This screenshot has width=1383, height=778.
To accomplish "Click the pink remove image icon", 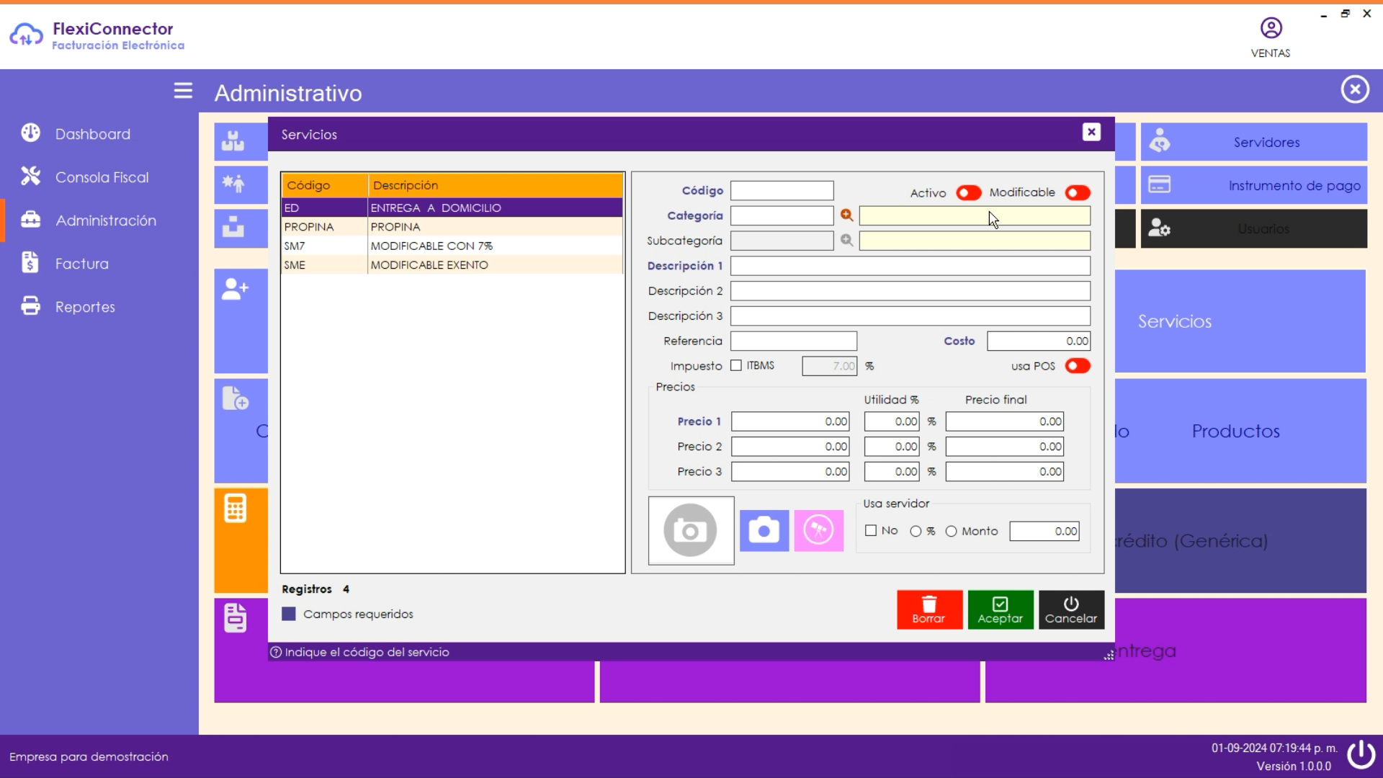I will click(818, 531).
